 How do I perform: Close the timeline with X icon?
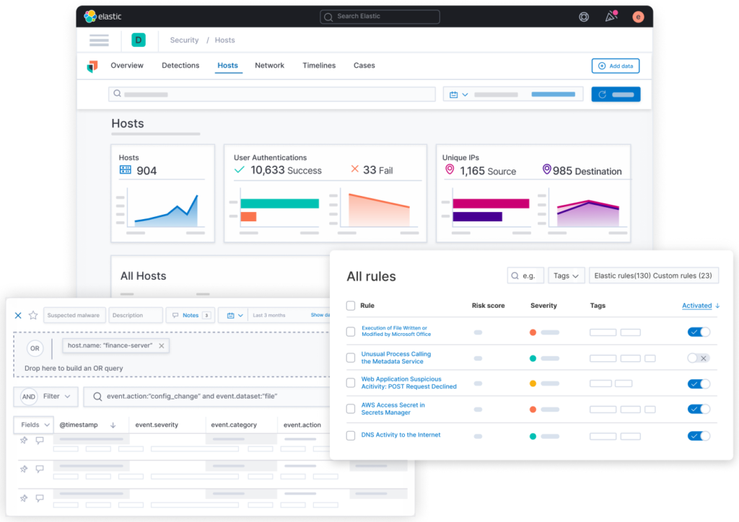click(19, 315)
